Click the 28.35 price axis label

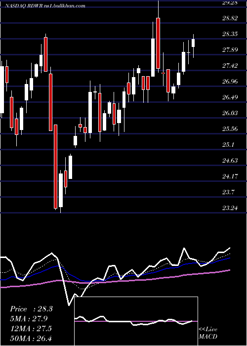[x=230, y=34]
